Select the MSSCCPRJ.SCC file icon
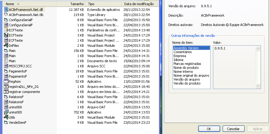 (x=6, y=66)
